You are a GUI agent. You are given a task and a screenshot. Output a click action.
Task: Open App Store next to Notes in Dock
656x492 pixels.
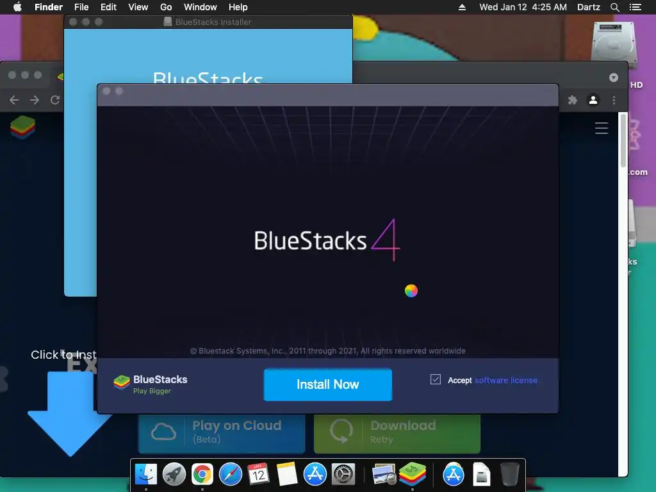pyautogui.click(x=315, y=475)
